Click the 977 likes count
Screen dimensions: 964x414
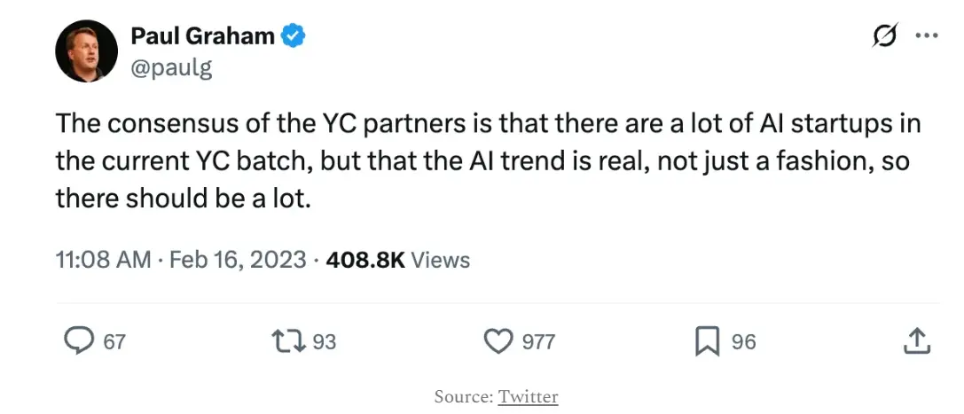click(x=538, y=341)
